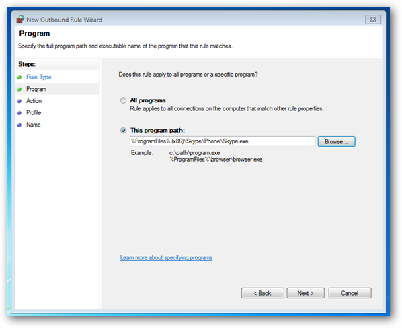The image size is (402, 328).
Task: Select the Name step in sidebar
Action: coord(34,125)
